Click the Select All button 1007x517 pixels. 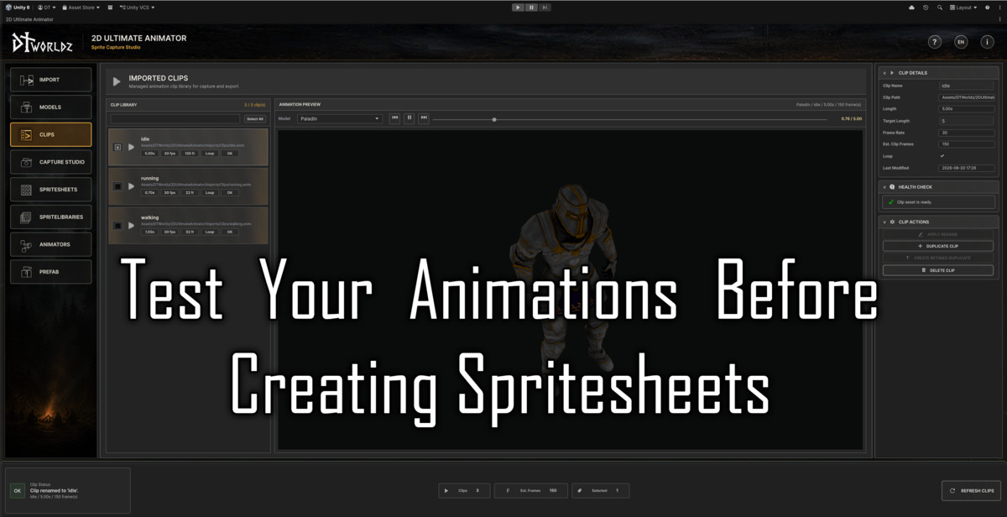[x=255, y=119]
